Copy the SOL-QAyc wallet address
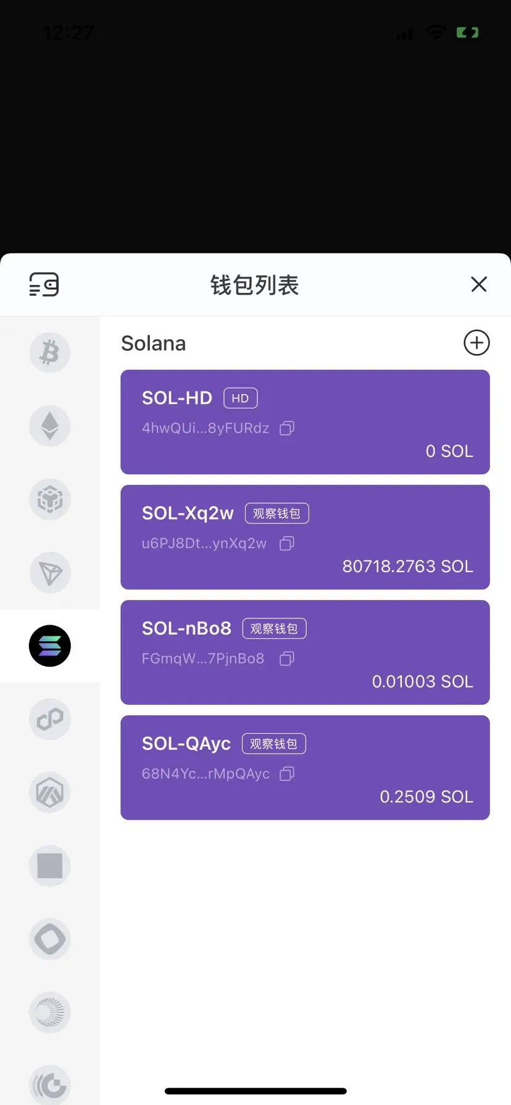This screenshot has width=511, height=1105. pyautogui.click(x=287, y=773)
